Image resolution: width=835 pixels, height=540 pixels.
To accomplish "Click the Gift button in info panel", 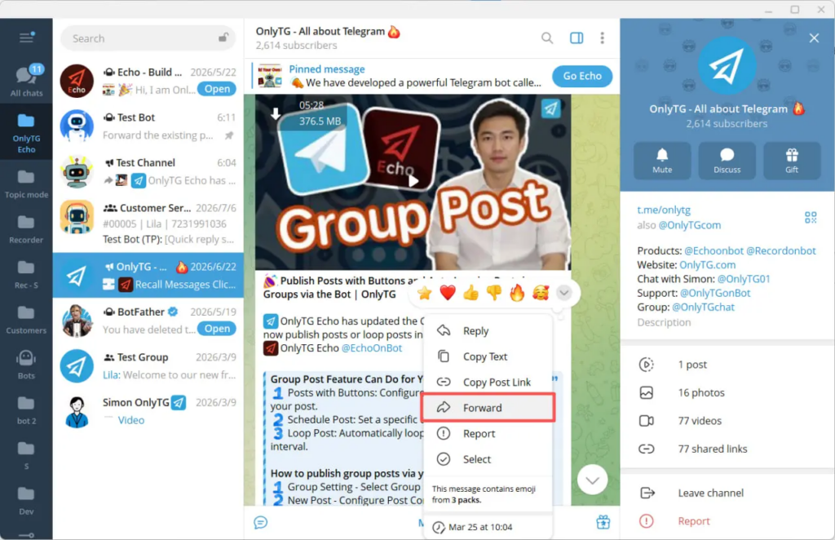I will [x=792, y=161].
